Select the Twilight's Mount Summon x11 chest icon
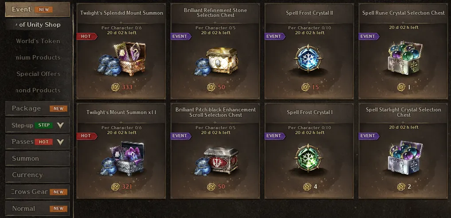Viewport: 451px width, 218px height. (x=122, y=159)
